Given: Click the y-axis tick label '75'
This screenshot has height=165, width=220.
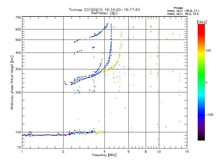Looking at the screenshot, I should click(19, 147).
